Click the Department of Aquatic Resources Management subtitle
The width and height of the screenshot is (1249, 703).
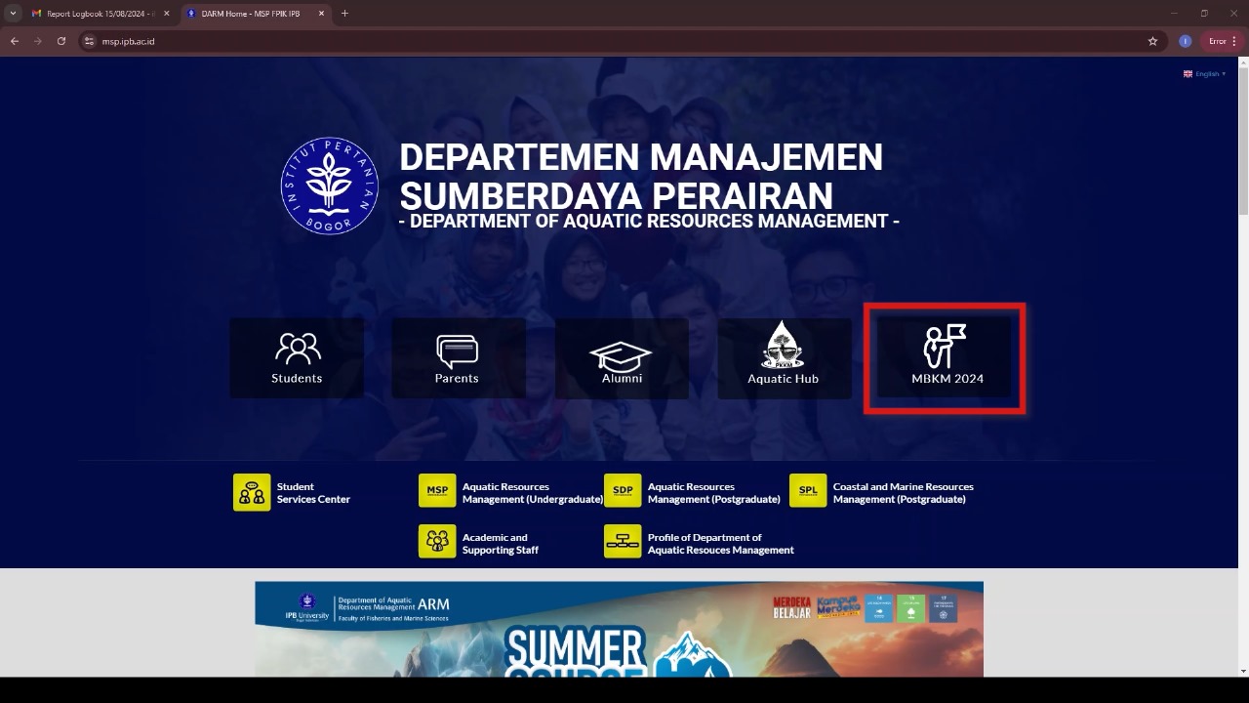[x=649, y=222]
